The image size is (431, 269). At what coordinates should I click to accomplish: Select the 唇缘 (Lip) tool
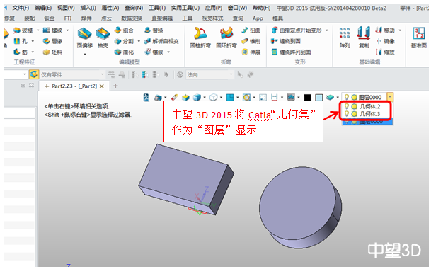coord(52,41)
